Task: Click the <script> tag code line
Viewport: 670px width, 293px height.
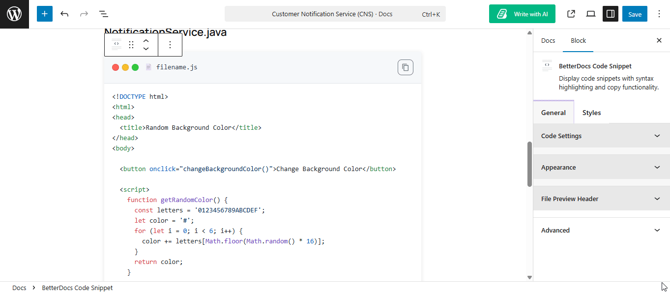Action: click(x=134, y=189)
